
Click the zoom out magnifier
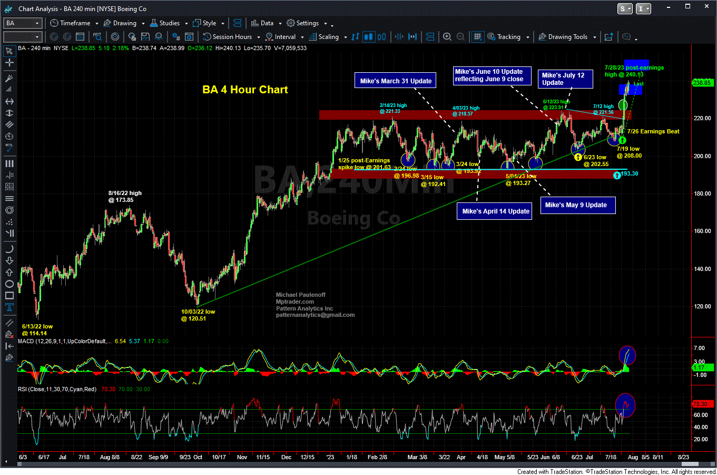tap(460, 37)
